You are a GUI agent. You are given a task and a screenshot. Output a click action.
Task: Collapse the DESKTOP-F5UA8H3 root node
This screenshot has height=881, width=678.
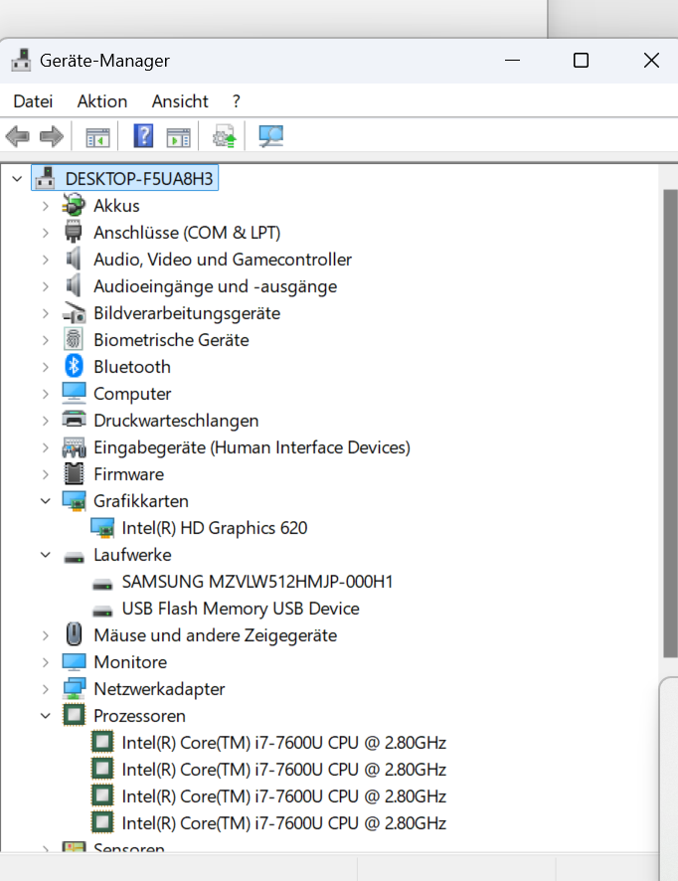pyautogui.click(x=17, y=179)
